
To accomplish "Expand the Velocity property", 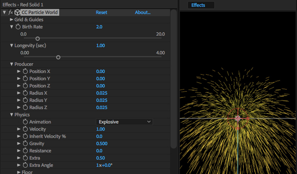I will click(18, 129).
